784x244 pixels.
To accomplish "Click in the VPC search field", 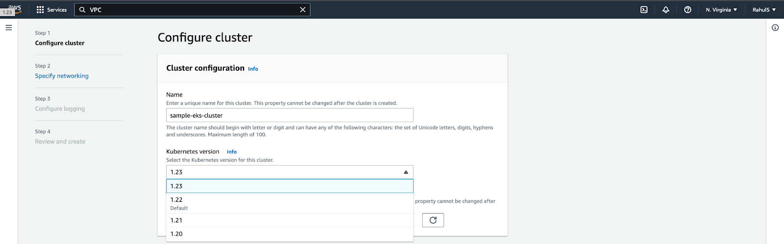I will tap(192, 10).
